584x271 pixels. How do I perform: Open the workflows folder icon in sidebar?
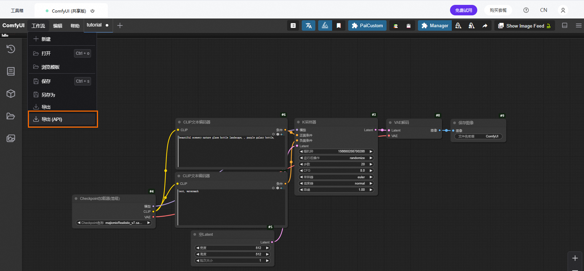11,116
